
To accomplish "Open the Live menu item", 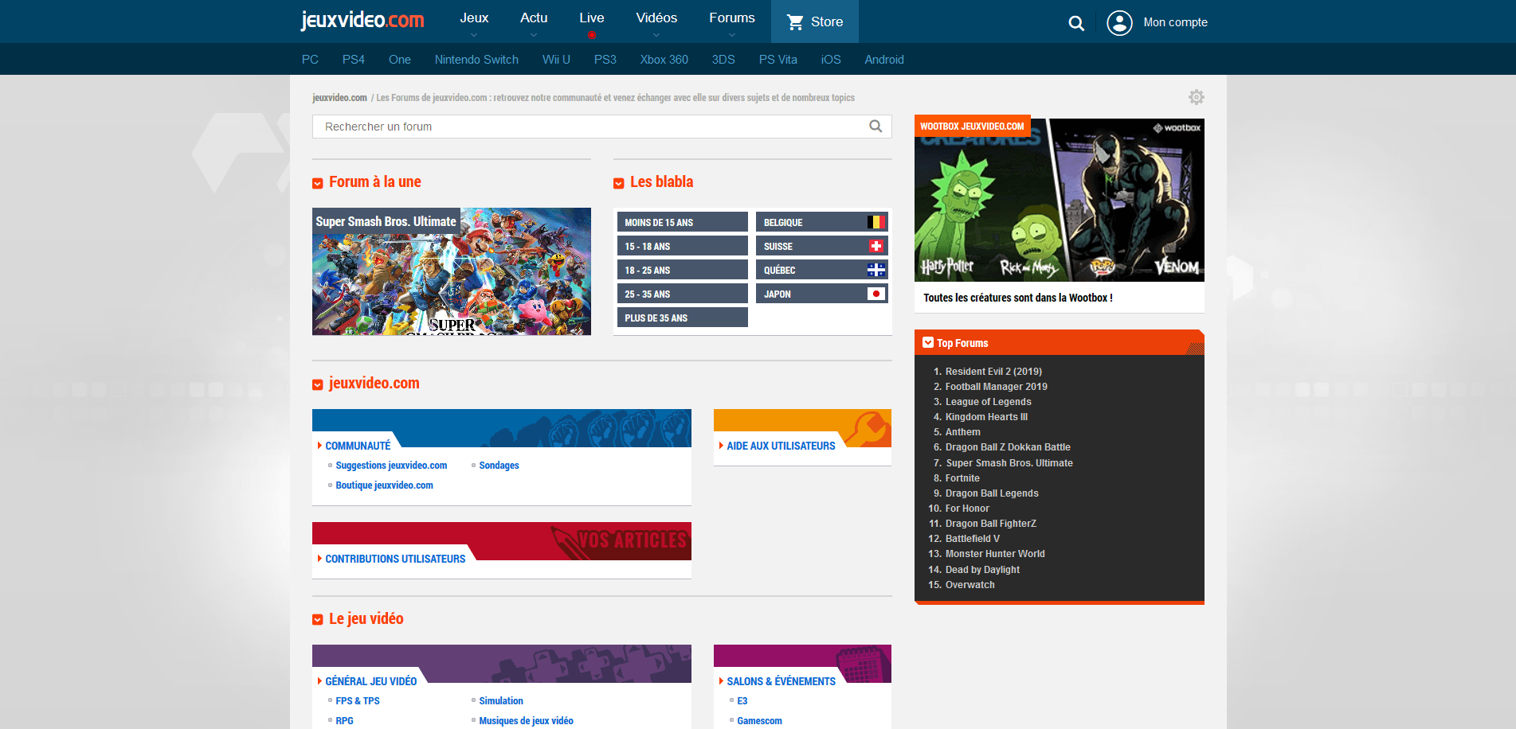I will [591, 18].
